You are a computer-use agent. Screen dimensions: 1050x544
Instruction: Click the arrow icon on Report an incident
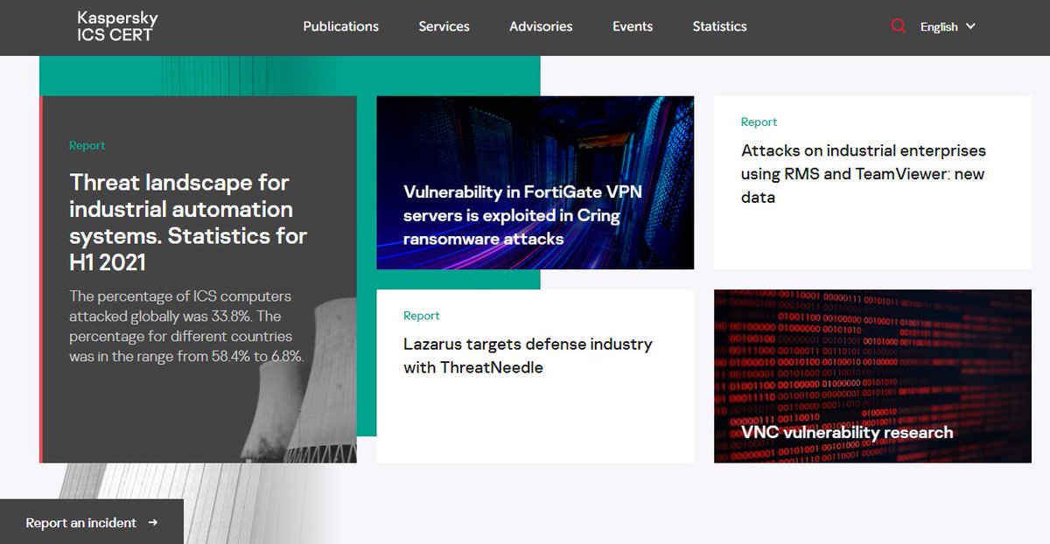point(153,522)
